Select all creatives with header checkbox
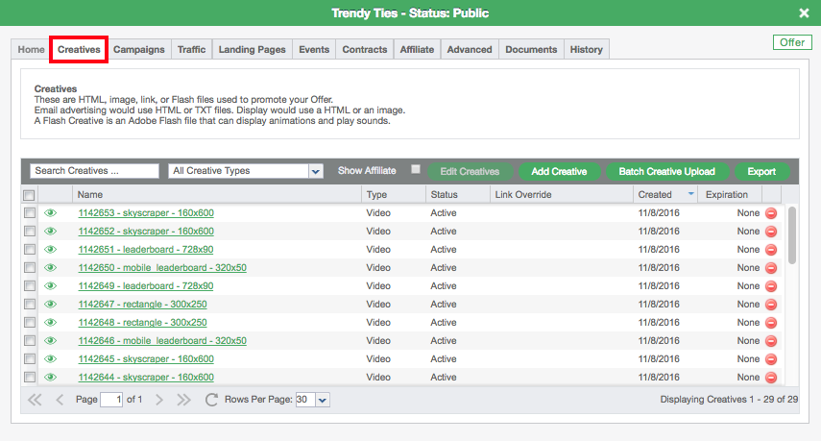The image size is (821, 441). pyautogui.click(x=30, y=195)
